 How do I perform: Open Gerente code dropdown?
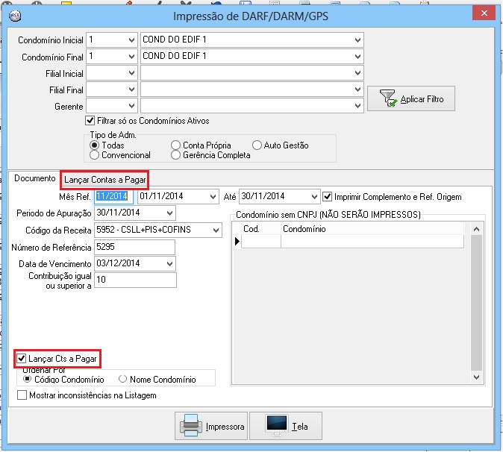pyautogui.click(x=131, y=106)
